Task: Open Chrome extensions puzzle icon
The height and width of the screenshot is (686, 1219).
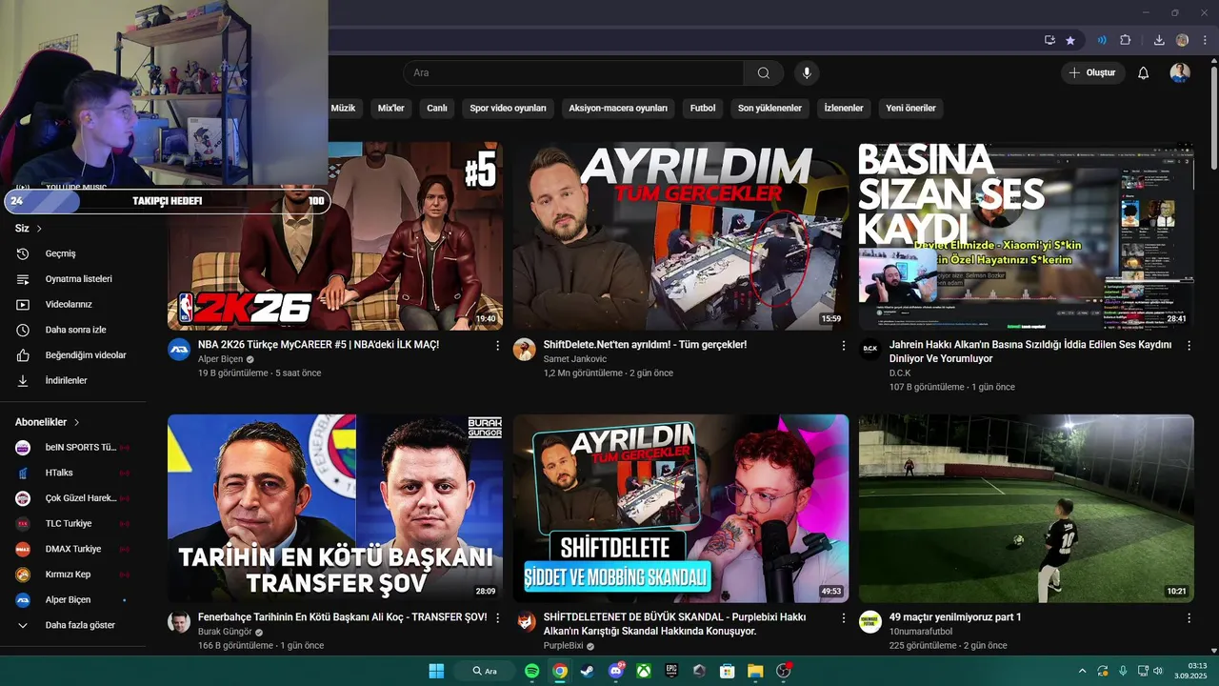Action: point(1126,40)
